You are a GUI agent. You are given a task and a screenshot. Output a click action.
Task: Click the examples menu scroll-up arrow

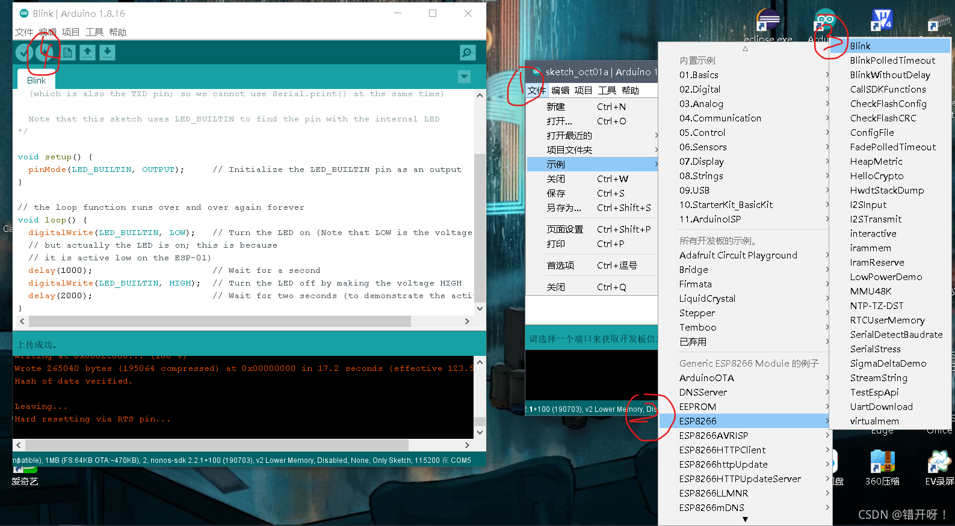coord(745,48)
